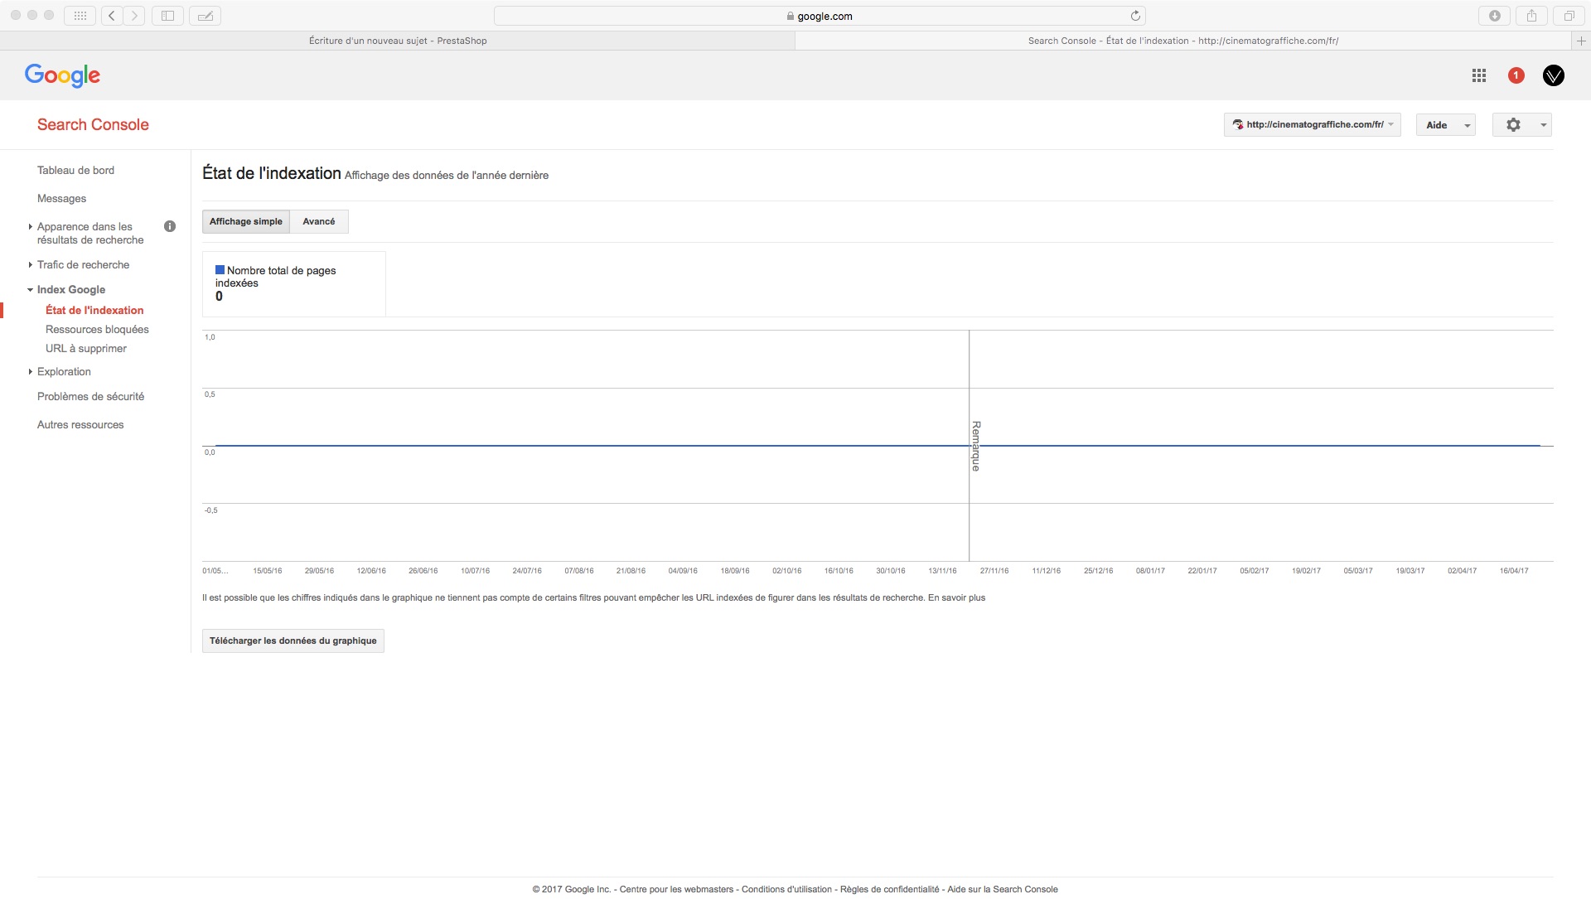The width and height of the screenshot is (1591, 899).
Task: Add a new Safari tab
Action: 1581,41
